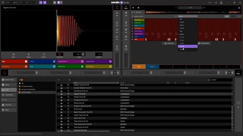Click the Kick channel Low EQ knob

[117, 37]
